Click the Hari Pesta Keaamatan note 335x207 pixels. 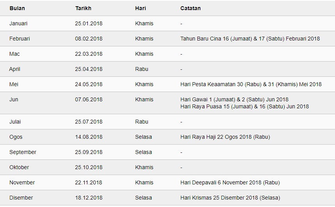point(251,84)
